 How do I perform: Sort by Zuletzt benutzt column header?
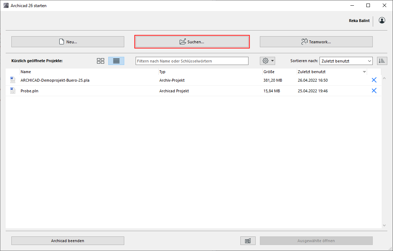pos(332,72)
